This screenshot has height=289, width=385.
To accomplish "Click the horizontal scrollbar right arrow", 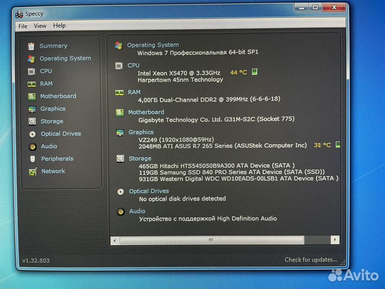I will [x=335, y=240].
